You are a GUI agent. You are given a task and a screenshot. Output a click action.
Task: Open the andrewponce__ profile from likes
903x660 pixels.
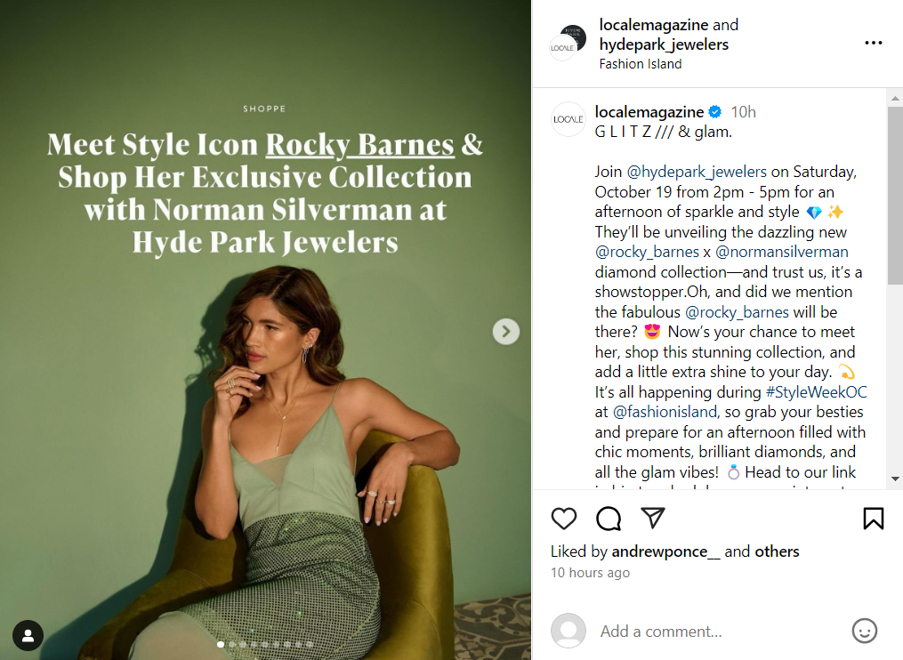(665, 551)
